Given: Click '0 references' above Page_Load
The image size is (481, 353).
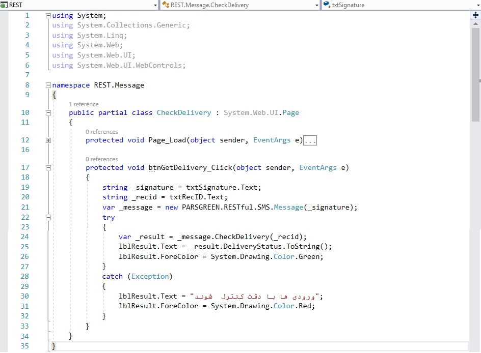Looking at the screenshot, I should (x=101, y=132).
